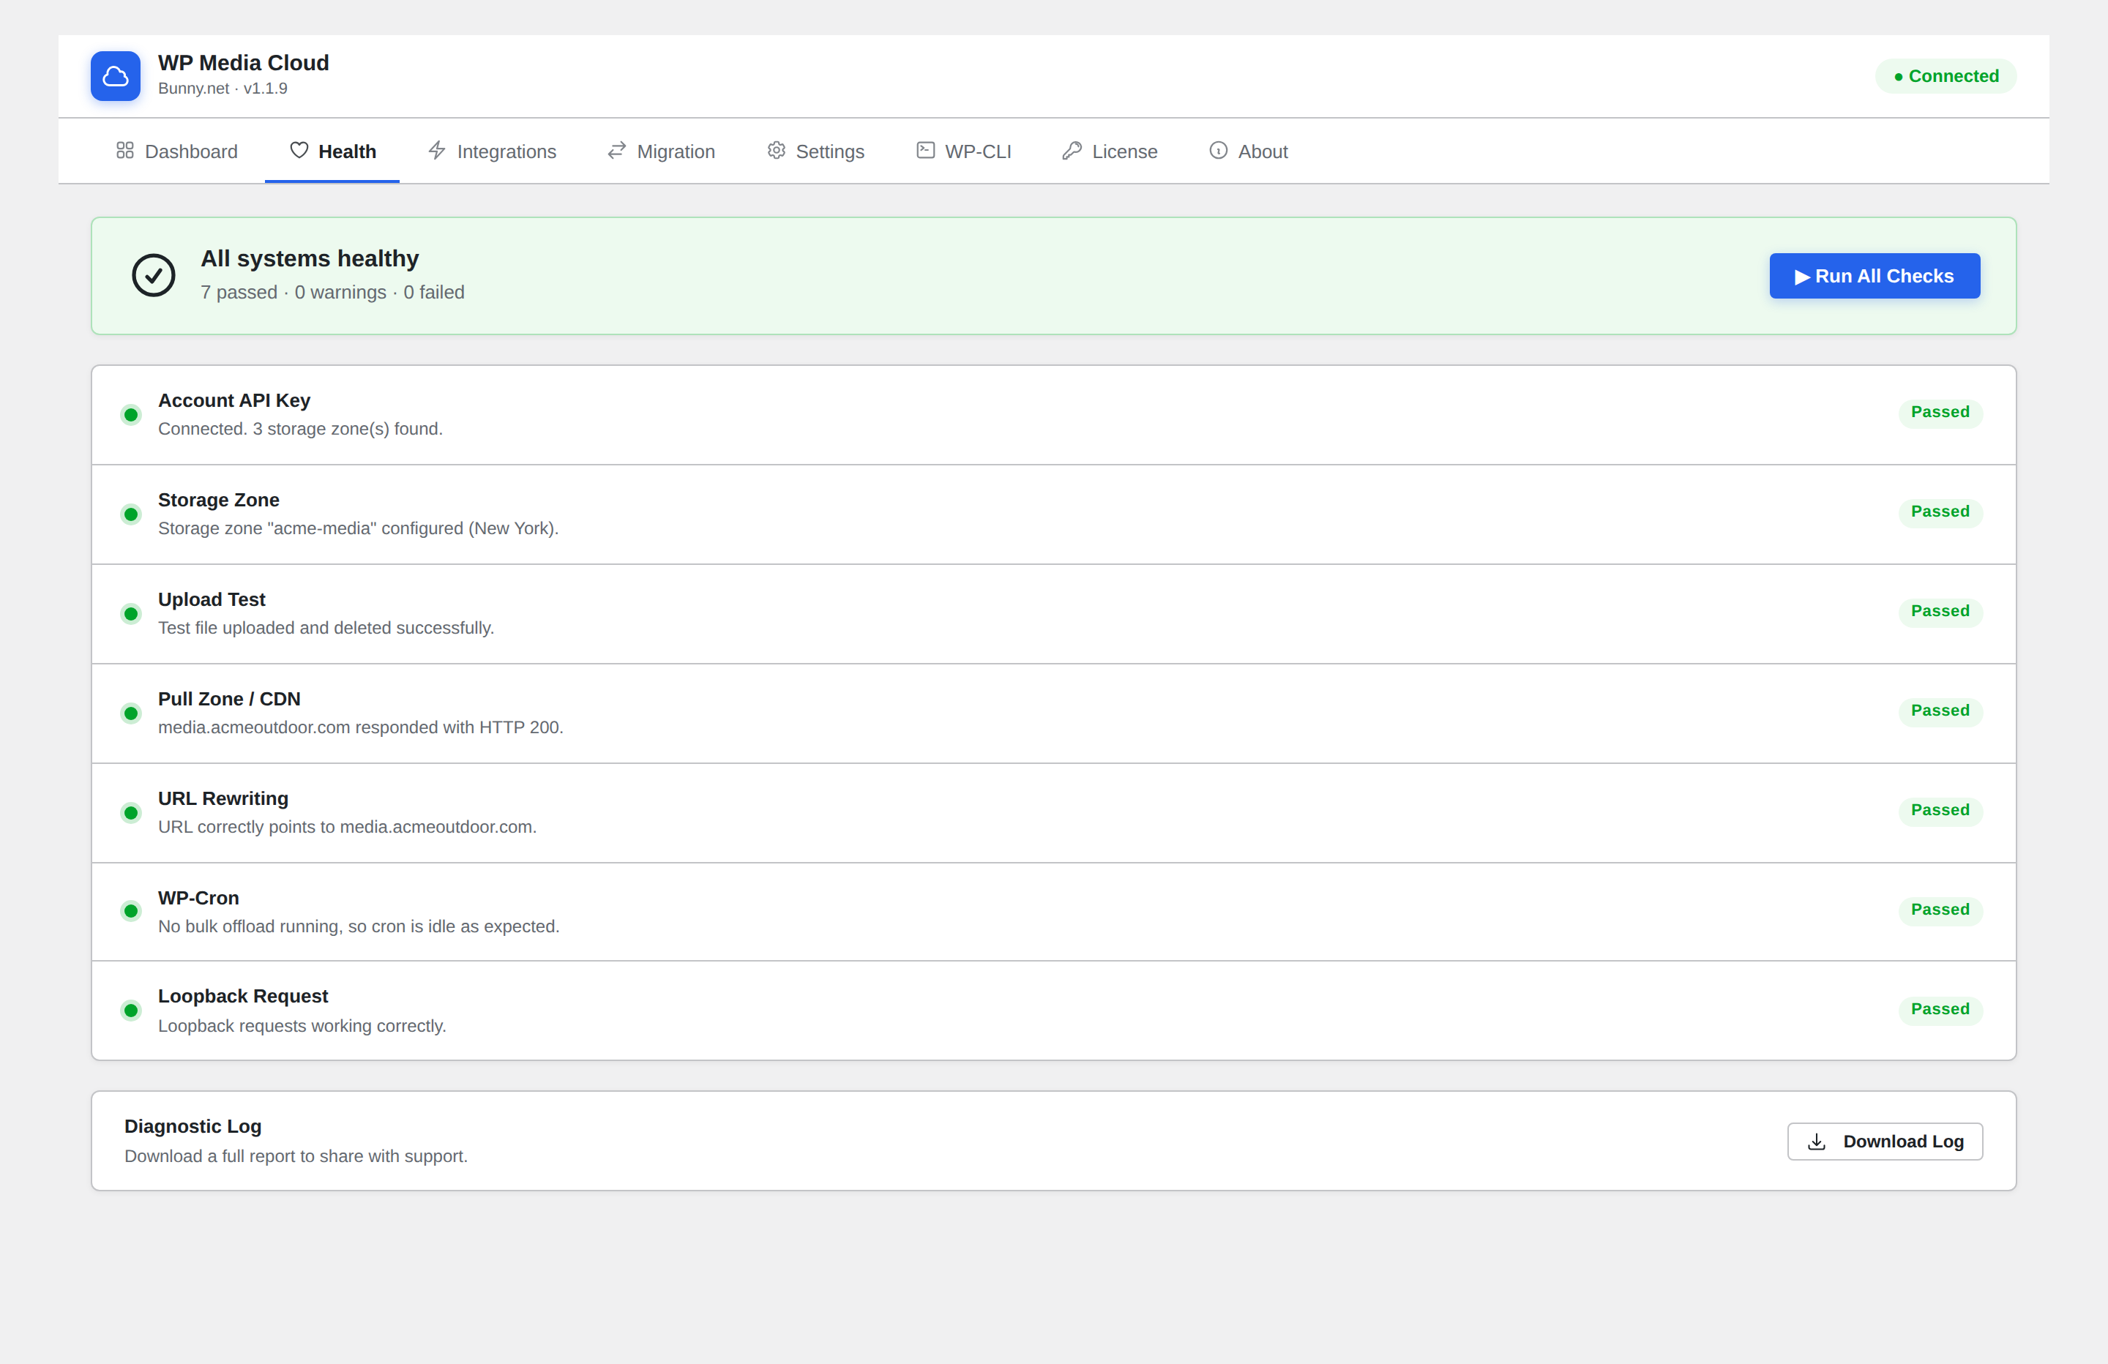This screenshot has height=1364, width=2108.
Task: Click the Passed badge for WP-Cron
Action: 1940,910
